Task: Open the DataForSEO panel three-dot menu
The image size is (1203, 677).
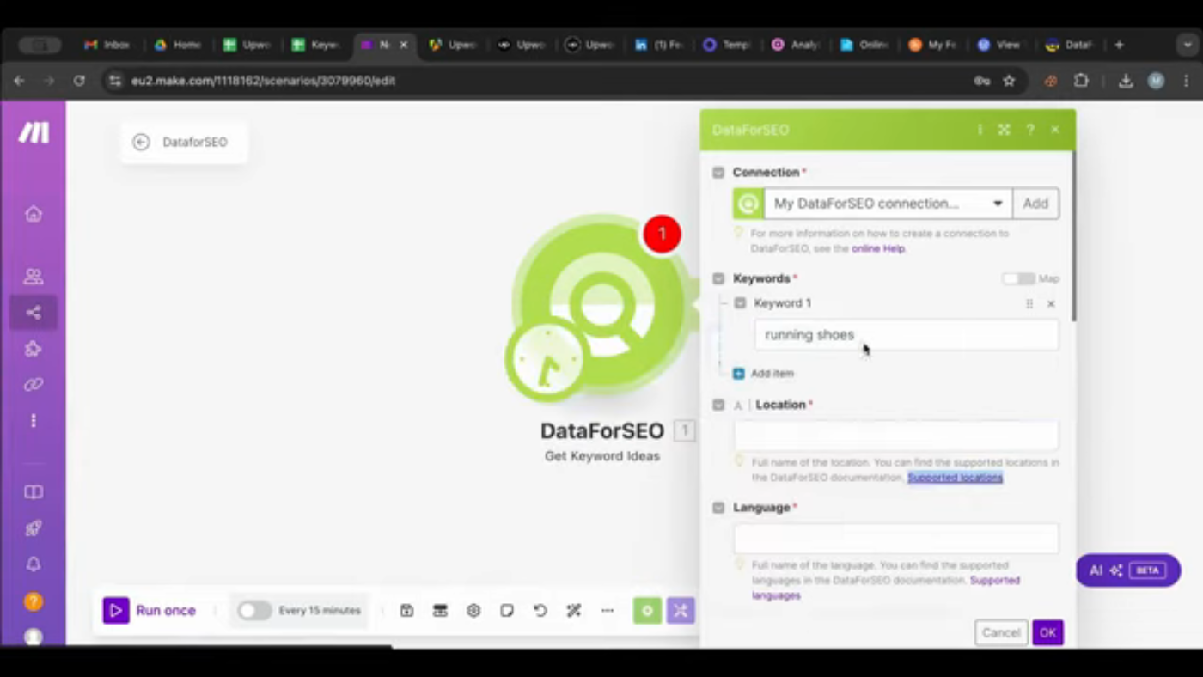Action: pyautogui.click(x=980, y=130)
